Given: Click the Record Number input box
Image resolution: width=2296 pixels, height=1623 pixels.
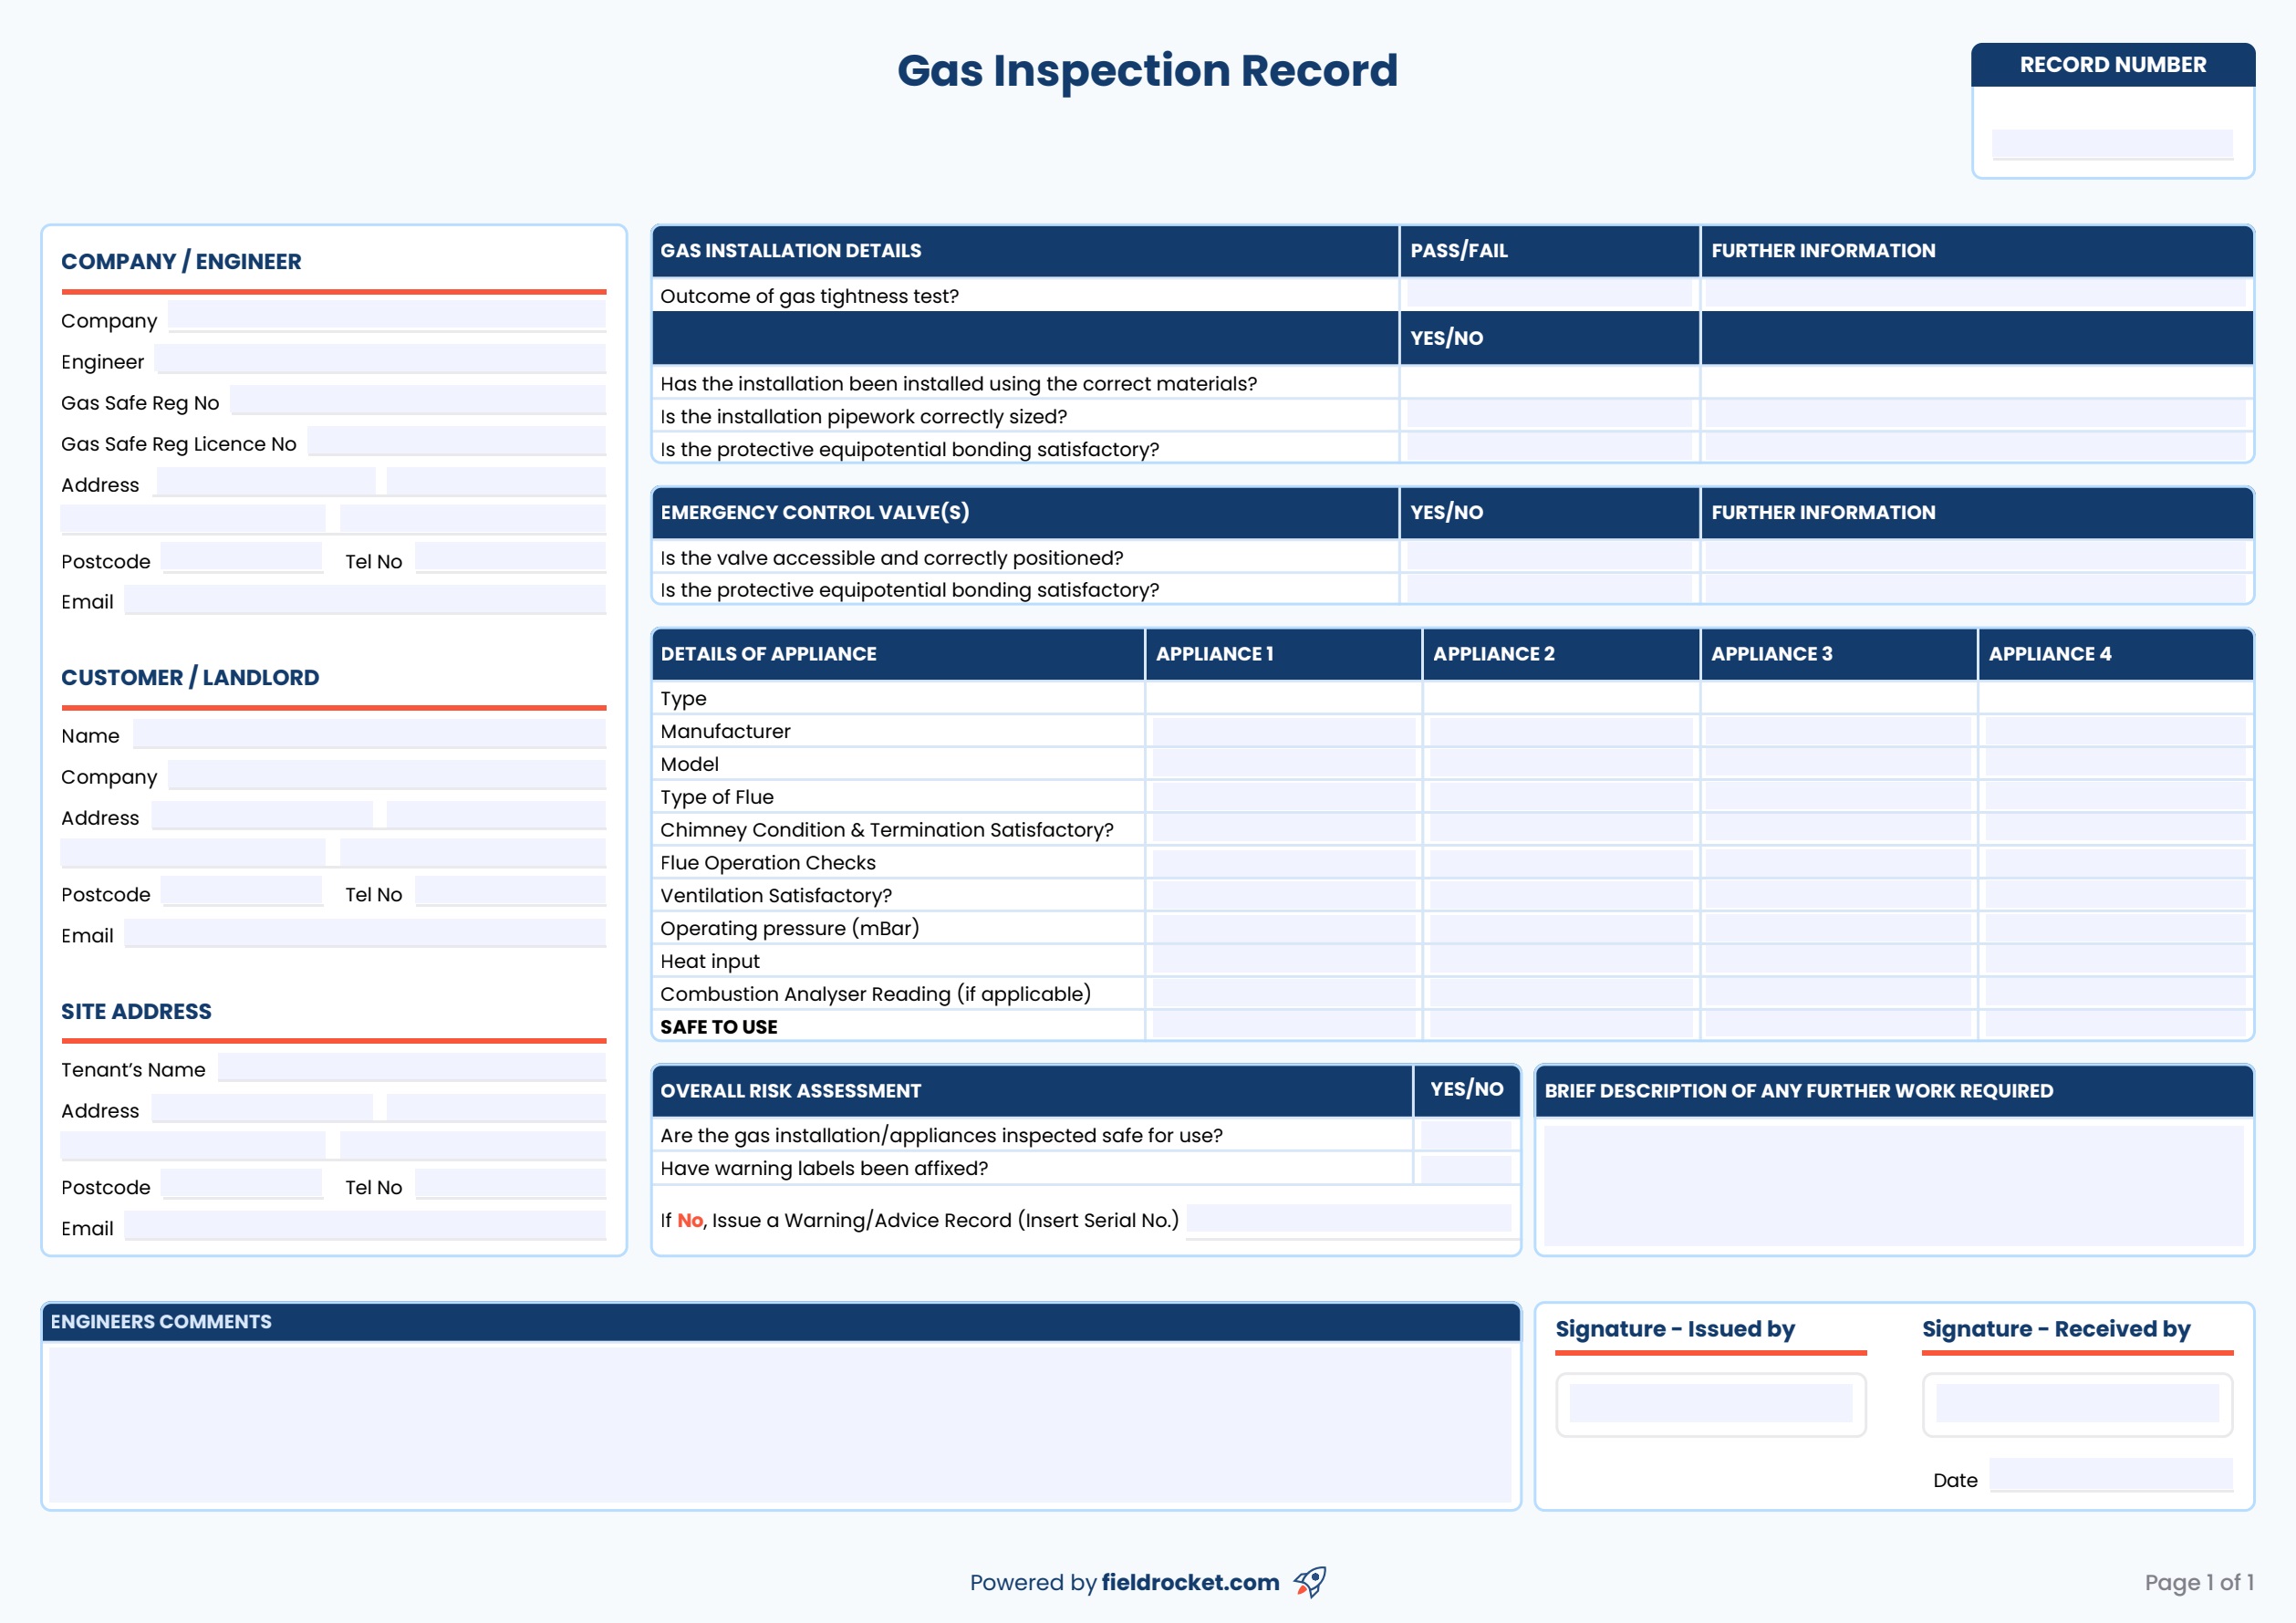Looking at the screenshot, I should tap(2114, 142).
